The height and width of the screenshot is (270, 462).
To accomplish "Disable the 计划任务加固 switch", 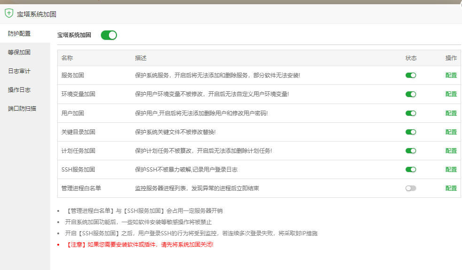I will pos(411,151).
